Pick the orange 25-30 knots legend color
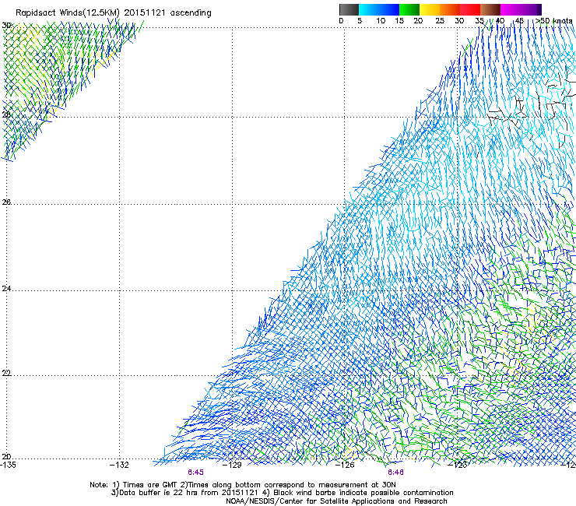The width and height of the screenshot is (576, 506). (450, 9)
